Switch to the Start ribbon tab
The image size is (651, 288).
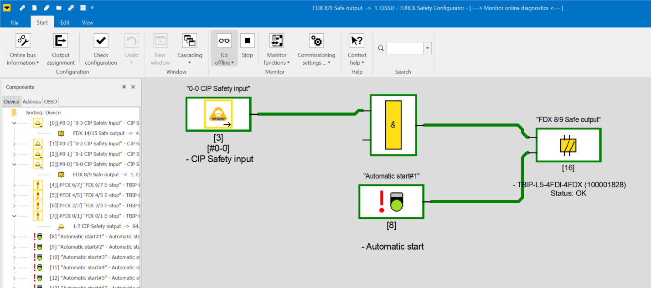42,22
